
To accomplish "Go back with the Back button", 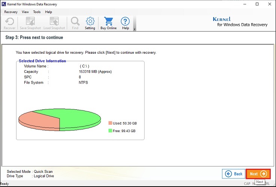I will [x=234, y=174].
